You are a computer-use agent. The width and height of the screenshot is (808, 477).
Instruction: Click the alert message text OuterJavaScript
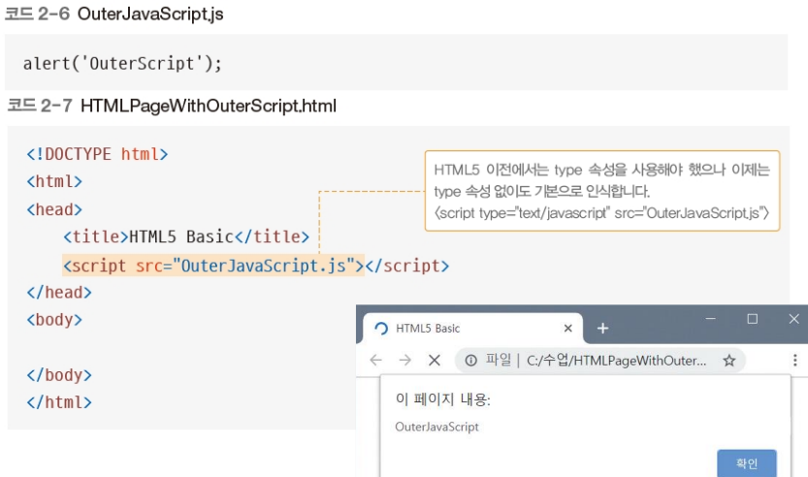point(436,427)
